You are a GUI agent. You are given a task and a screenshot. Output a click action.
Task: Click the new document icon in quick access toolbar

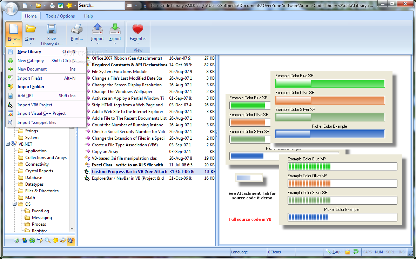pyautogui.click(x=25, y=5)
